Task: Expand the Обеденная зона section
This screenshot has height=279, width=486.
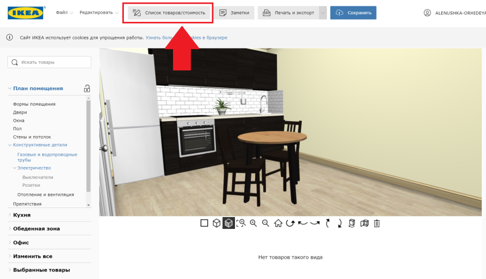Action: pyautogui.click(x=36, y=228)
